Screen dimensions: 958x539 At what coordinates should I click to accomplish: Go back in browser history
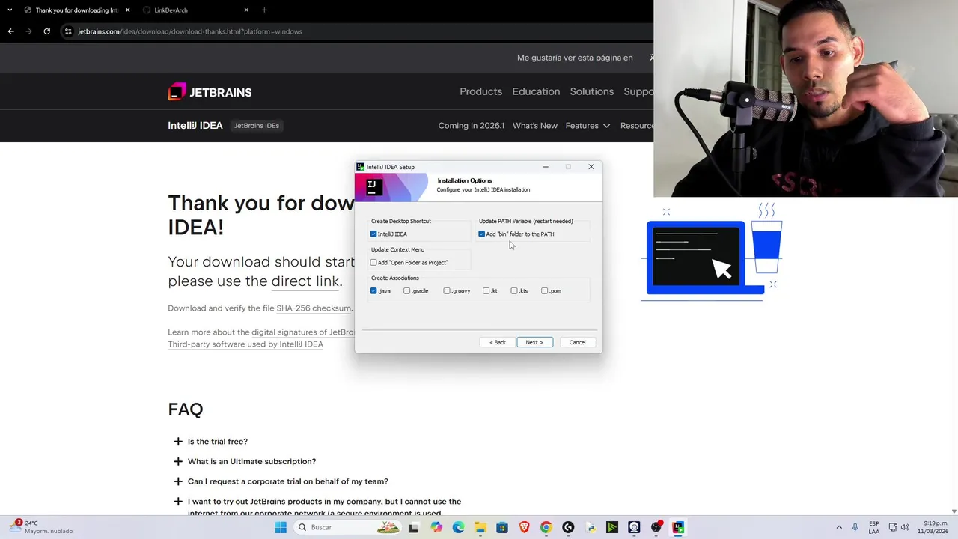point(10,31)
